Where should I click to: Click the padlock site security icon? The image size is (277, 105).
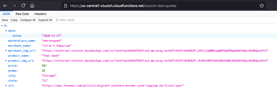tap(66, 6)
